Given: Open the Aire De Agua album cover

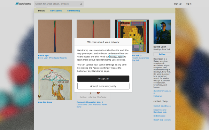Looking at the screenshot, I should (x=55, y=83).
